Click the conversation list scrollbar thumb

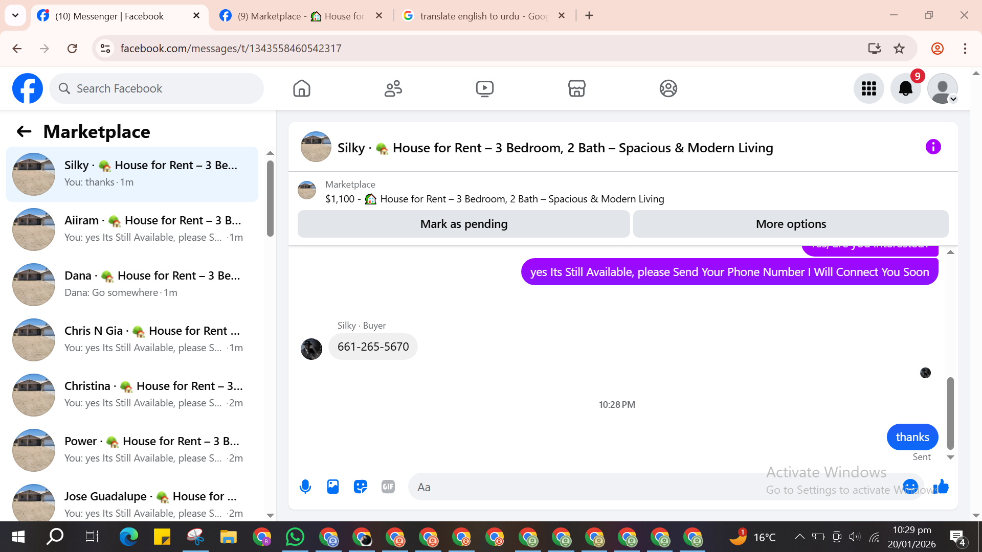pyautogui.click(x=270, y=198)
